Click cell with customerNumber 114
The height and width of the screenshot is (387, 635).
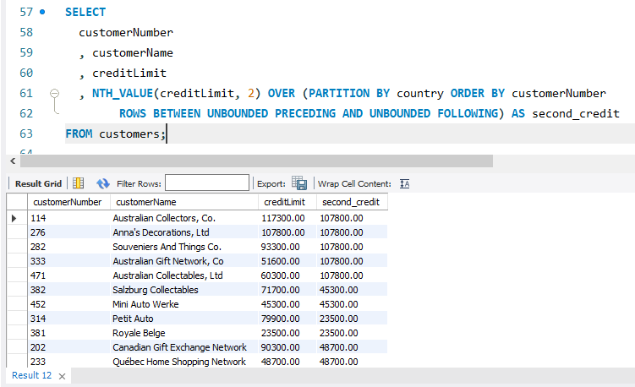tap(68, 218)
